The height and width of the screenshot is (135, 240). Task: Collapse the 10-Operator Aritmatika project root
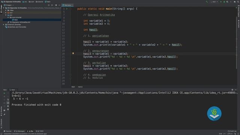(4, 8)
